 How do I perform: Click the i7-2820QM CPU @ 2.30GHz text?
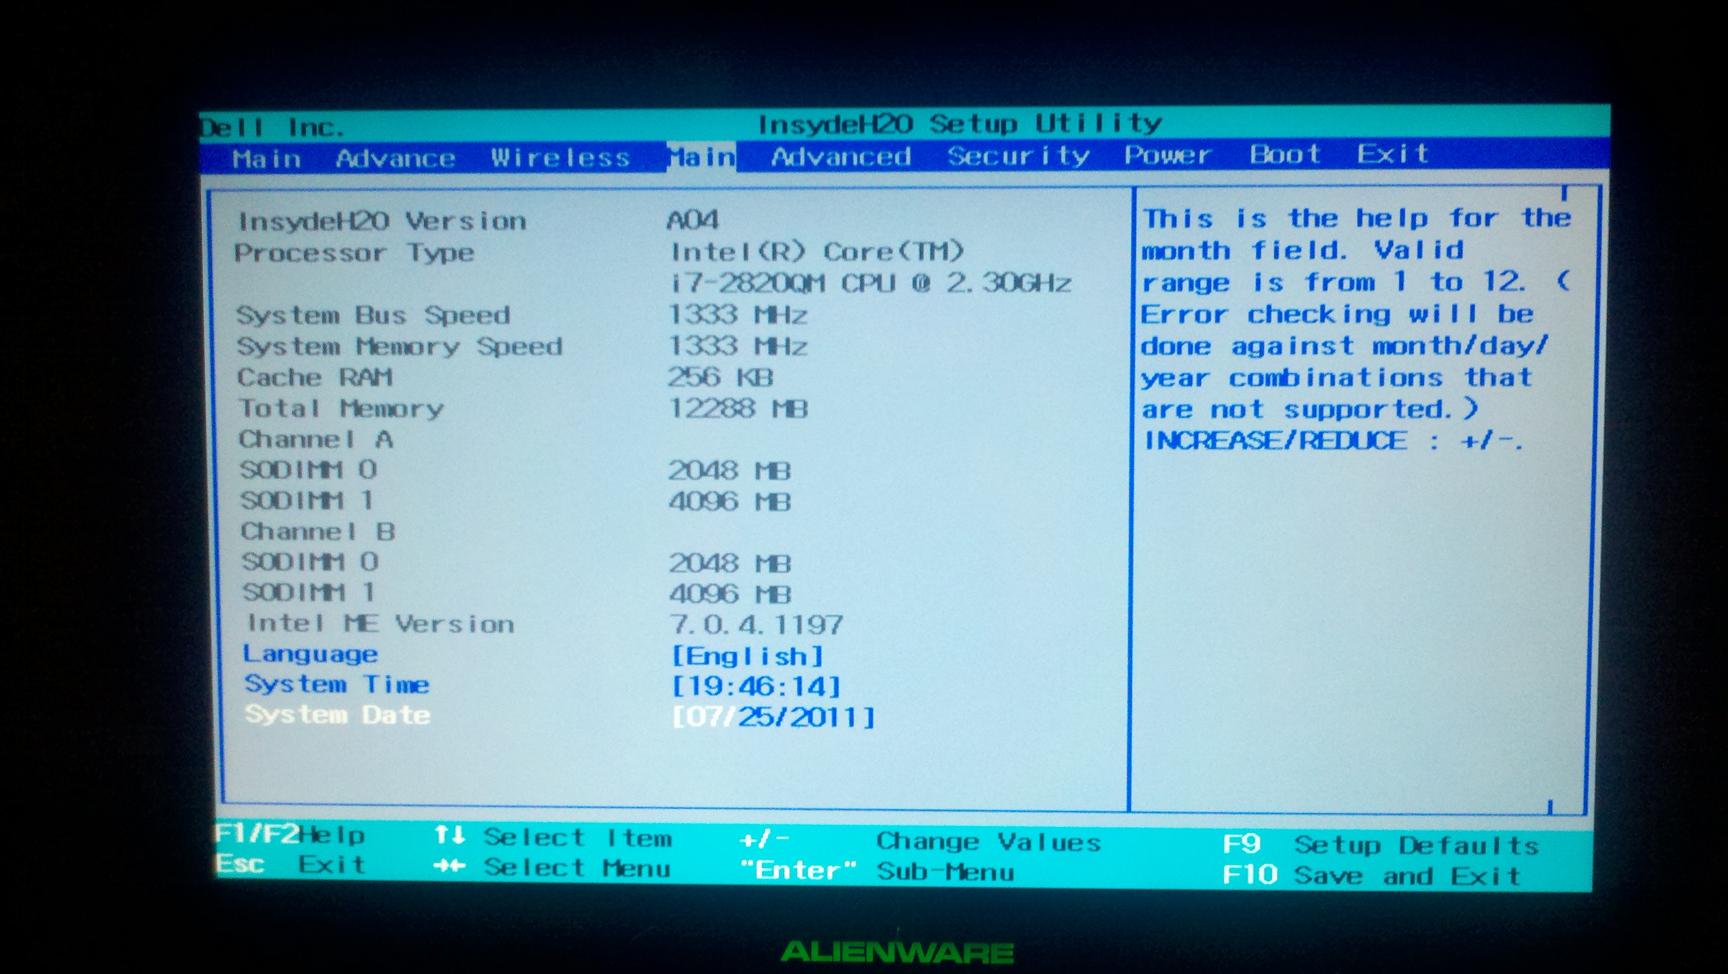871,283
